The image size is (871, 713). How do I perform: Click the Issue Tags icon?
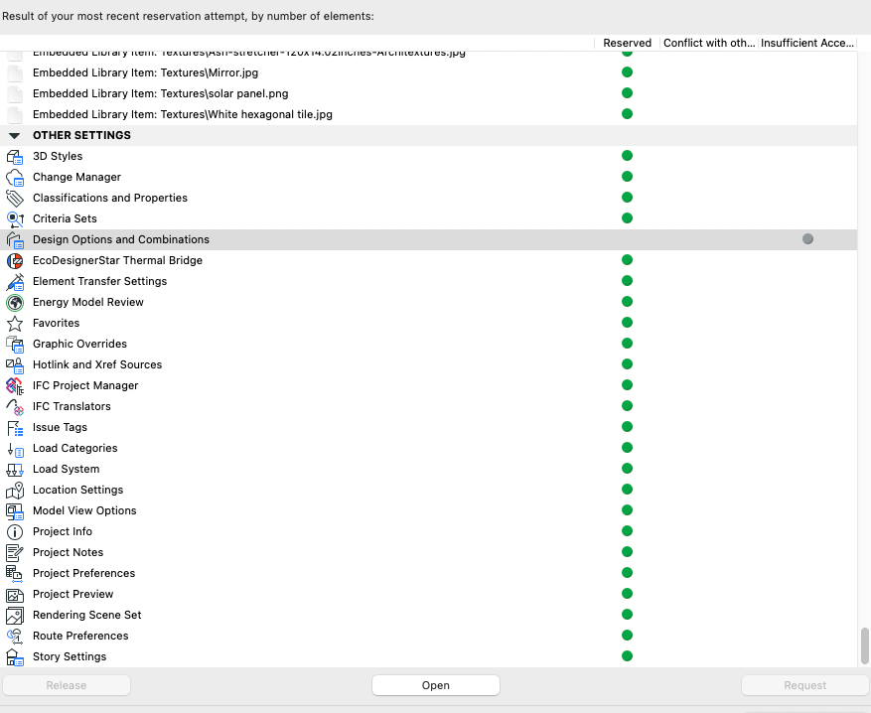(15, 428)
